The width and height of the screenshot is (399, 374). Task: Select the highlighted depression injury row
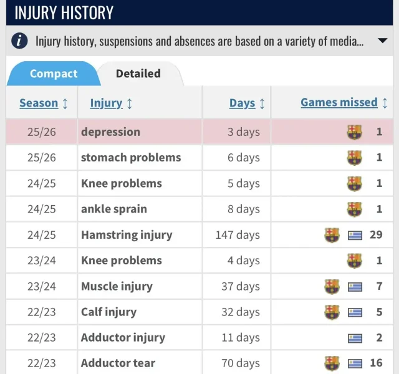[110, 132]
